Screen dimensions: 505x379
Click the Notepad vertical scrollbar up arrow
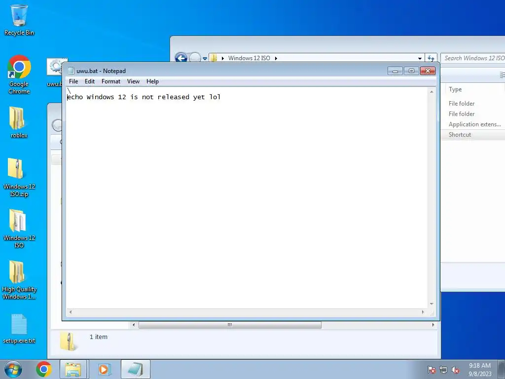coord(432,92)
